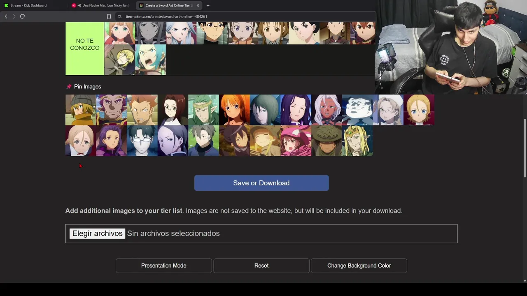This screenshot has height=296, width=527.
Task: Select the gray-haired man with a green background
Action: point(203,141)
